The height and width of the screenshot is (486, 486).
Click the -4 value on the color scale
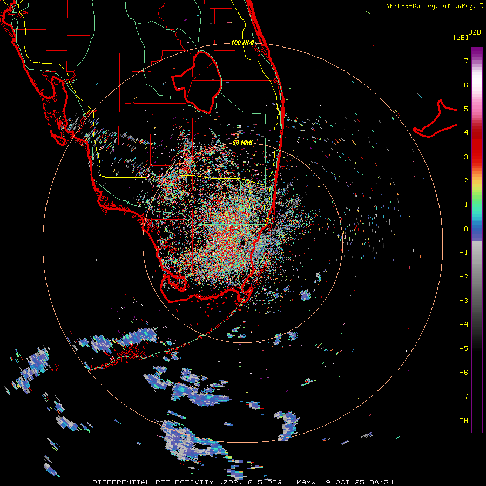[x=464, y=325]
